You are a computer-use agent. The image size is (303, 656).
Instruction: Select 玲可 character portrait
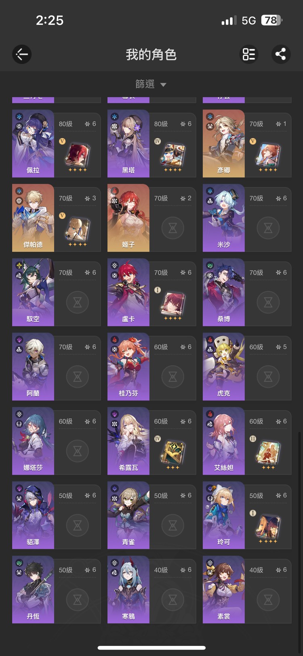click(224, 515)
